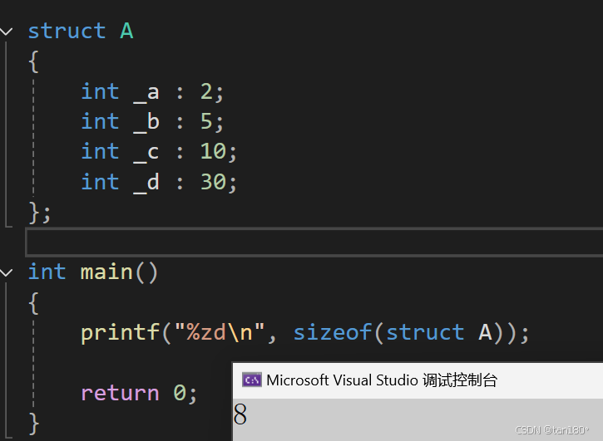Click the printf function call
The width and height of the screenshot is (603, 441).
point(121,333)
